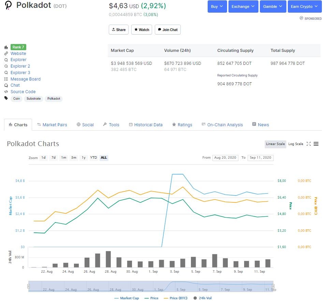This screenshot has height=302, width=327.
Task: Click the 28. Aug volume bar
Action: click(x=108, y=259)
